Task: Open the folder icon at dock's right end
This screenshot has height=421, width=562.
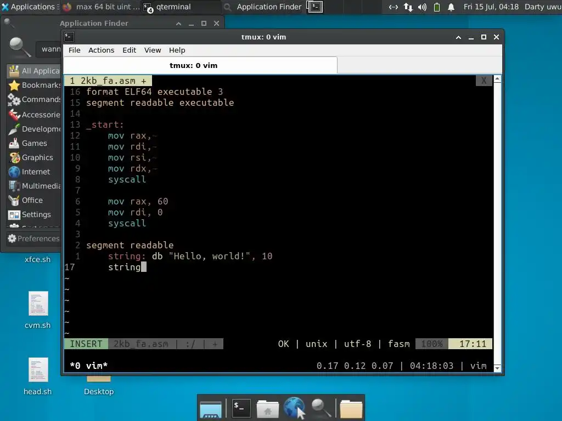Action: [x=351, y=409]
